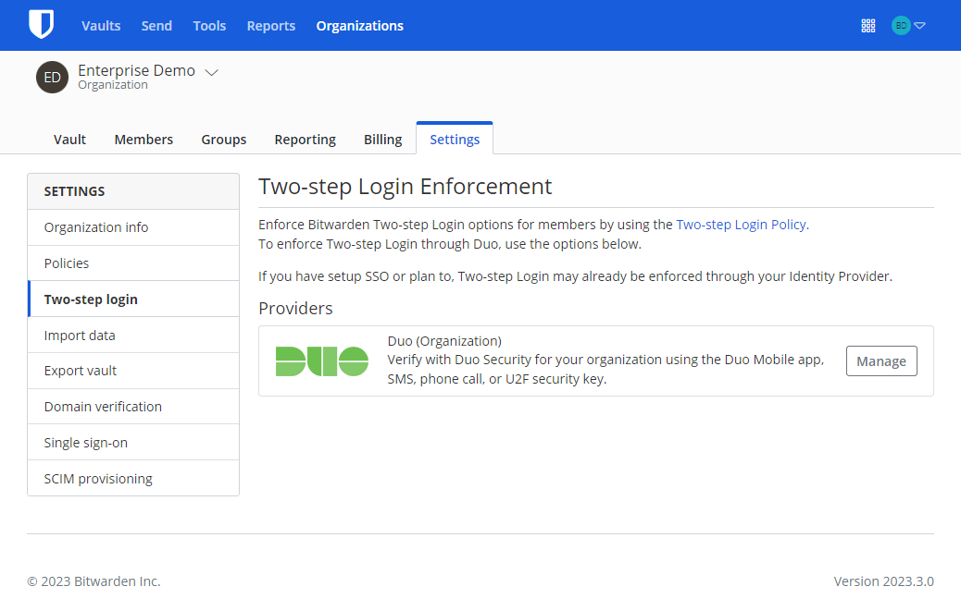Open the Tools menu
The height and width of the screenshot is (611, 961).
click(x=209, y=25)
